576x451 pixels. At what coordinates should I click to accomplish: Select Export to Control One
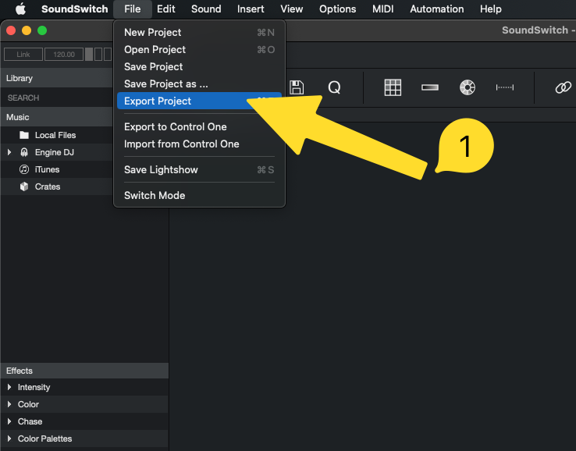click(199, 126)
